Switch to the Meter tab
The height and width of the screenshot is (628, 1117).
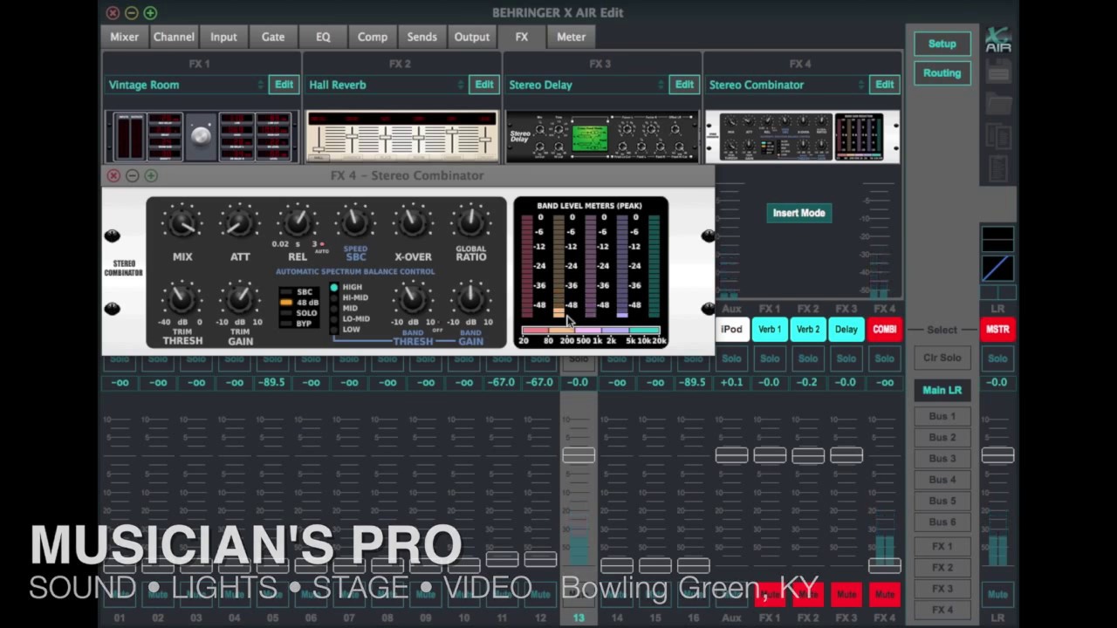click(572, 37)
